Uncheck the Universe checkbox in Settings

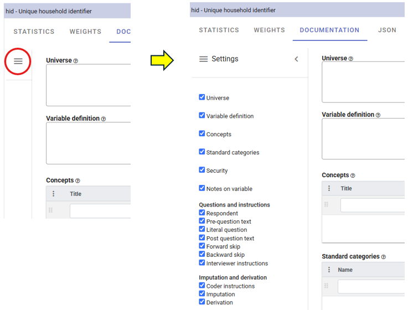pos(202,97)
